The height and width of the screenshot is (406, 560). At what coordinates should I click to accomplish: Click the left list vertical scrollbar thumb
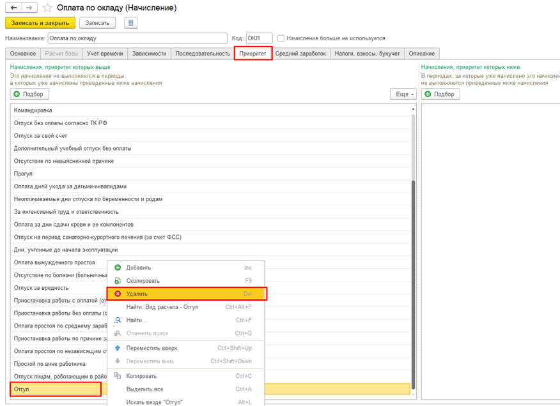tap(413, 285)
